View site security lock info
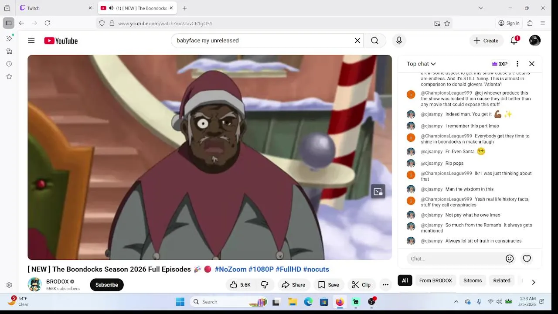The width and height of the screenshot is (558, 314). point(112,23)
